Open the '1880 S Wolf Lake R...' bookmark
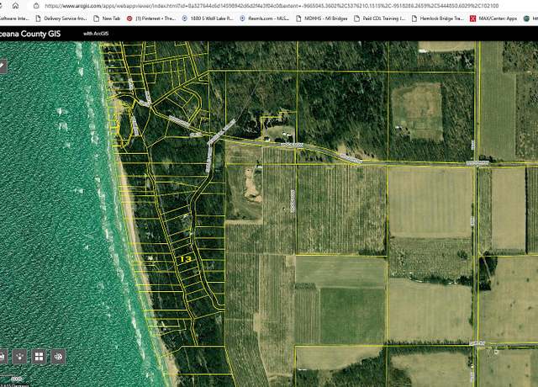 tap(208, 19)
